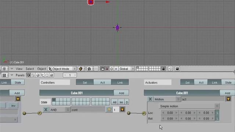Switch to the Shading sphere context icon
Viewport: 235px width, 132px height.
click(x=38, y=75)
